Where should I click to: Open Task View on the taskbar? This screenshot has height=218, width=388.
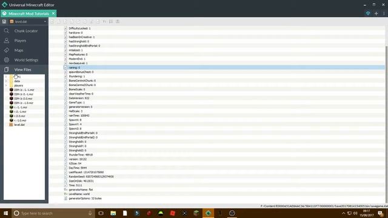point(101,213)
